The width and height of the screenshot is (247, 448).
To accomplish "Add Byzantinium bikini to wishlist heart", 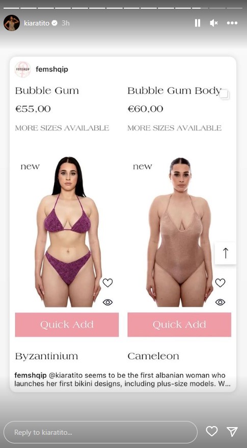I will pyautogui.click(x=107, y=283).
